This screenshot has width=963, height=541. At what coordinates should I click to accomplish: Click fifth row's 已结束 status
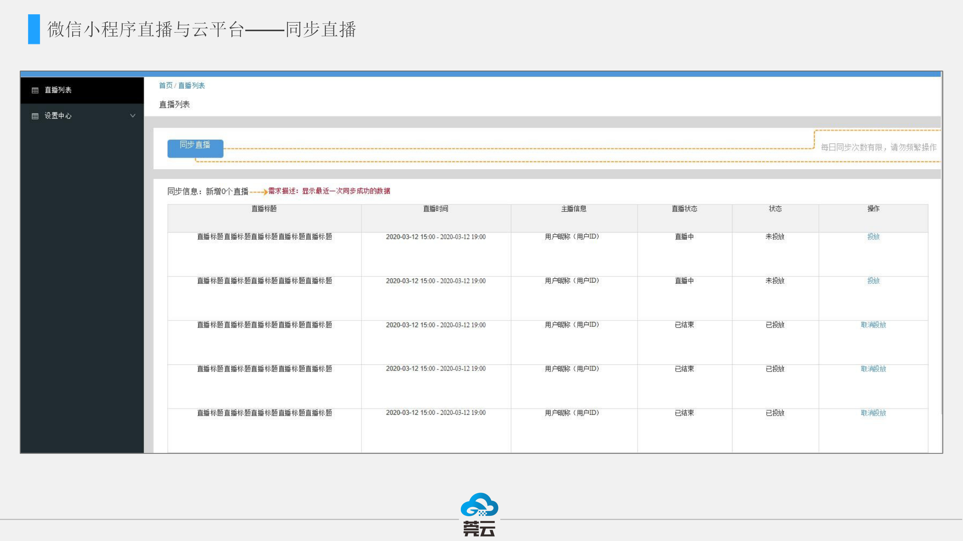point(684,413)
